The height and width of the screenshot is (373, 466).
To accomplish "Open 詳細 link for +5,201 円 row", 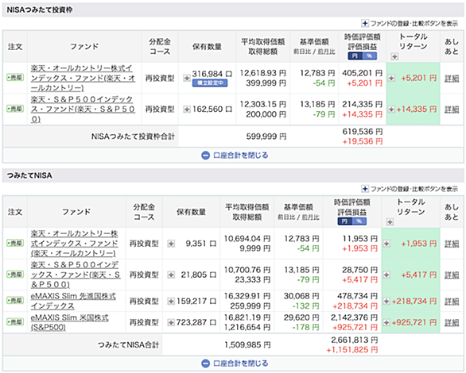I will [452, 79].
